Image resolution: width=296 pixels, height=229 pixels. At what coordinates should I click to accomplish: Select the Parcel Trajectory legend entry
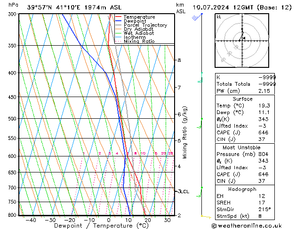click(x=145, y=25)
